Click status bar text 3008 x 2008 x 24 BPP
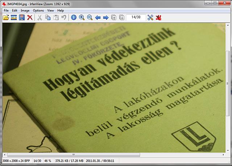232x166 pixels. (x=16, y=161)
